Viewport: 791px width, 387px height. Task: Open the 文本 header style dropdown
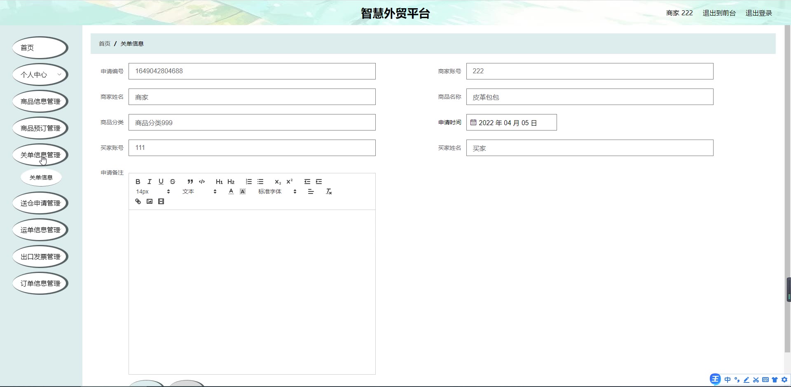tap(199, 191)
